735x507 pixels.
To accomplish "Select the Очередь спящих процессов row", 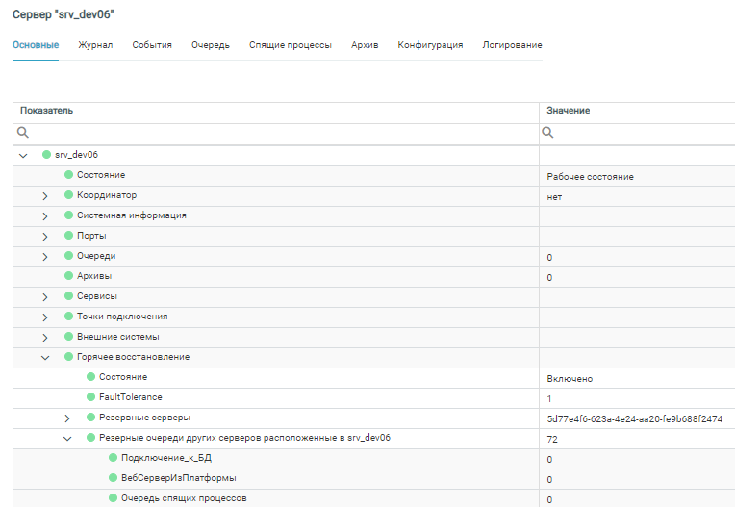I will [183, 498].
